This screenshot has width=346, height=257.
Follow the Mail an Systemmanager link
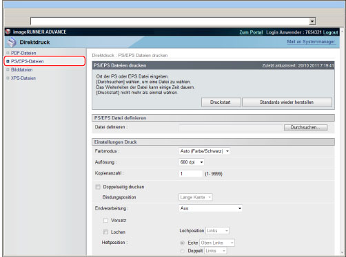pos(311,42)
